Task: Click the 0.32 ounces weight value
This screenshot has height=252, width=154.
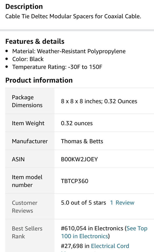Action: coord(77,123)
